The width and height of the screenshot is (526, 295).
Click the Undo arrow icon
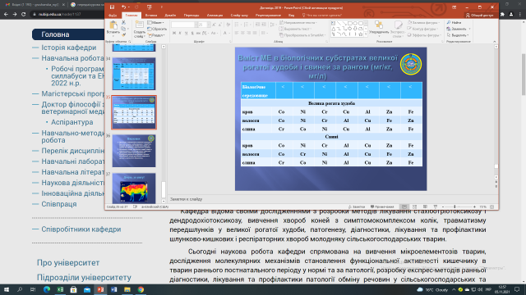point(123,7)
